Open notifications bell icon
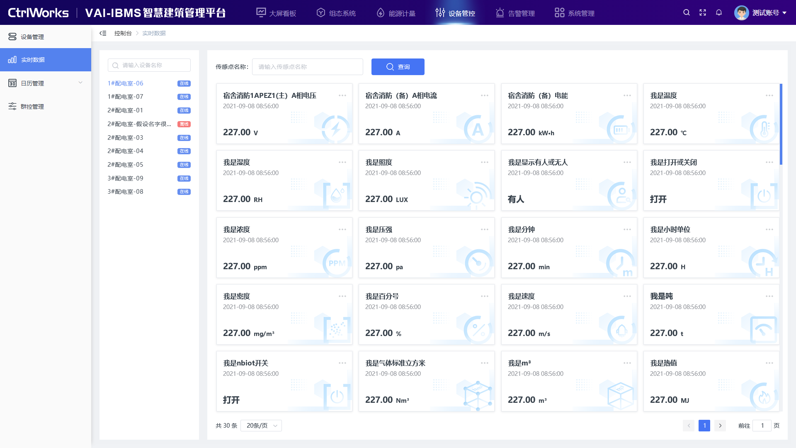Image resolution: width=796 pixels, height=448 pixels. [x=719, y=12]
